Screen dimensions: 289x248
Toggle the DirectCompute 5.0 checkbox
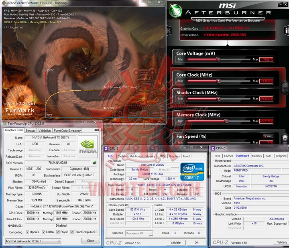(x=72, y=232)
